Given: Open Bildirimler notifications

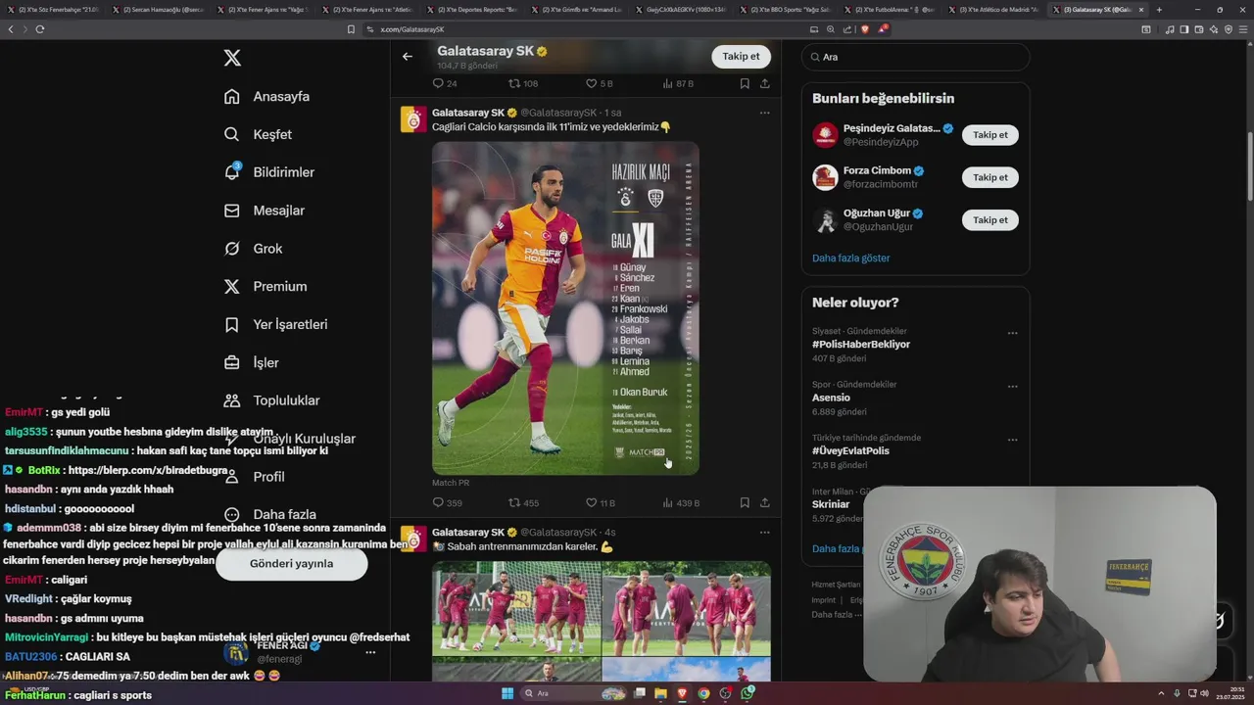Looking at the screenshot, I should [269, 172].
